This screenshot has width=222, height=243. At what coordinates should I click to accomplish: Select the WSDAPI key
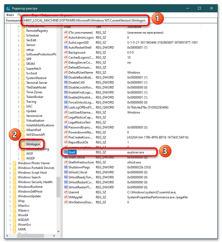23,220
